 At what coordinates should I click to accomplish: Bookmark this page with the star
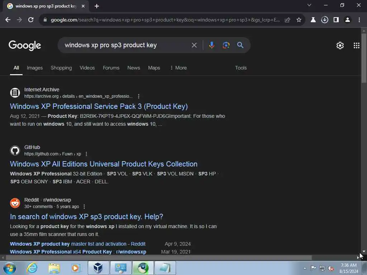299,20
